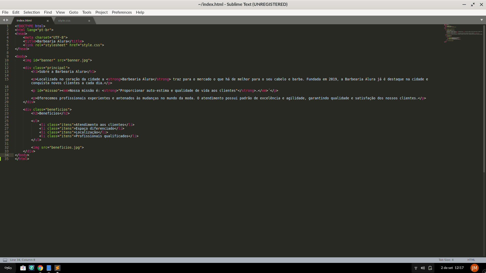The height and width of the screenshot is (273, 486).
Task: Click the href value "style.css"
Action: [91, 45]
